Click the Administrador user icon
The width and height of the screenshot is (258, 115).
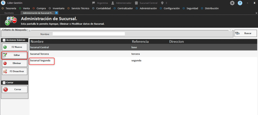[113, 3]
